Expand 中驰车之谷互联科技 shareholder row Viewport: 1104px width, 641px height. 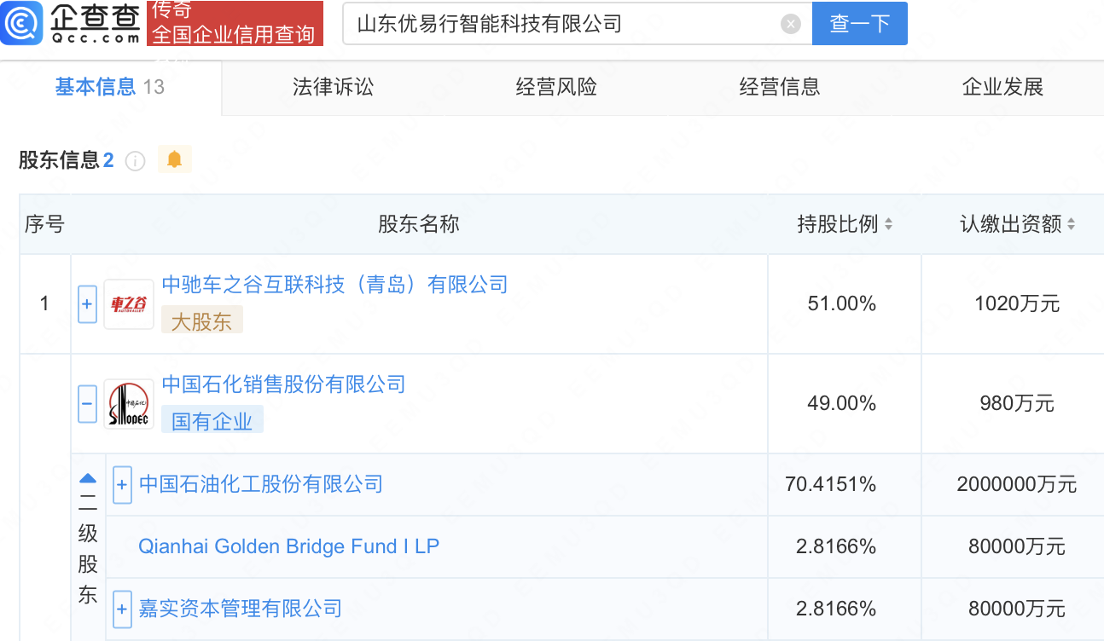pos(87,304)
